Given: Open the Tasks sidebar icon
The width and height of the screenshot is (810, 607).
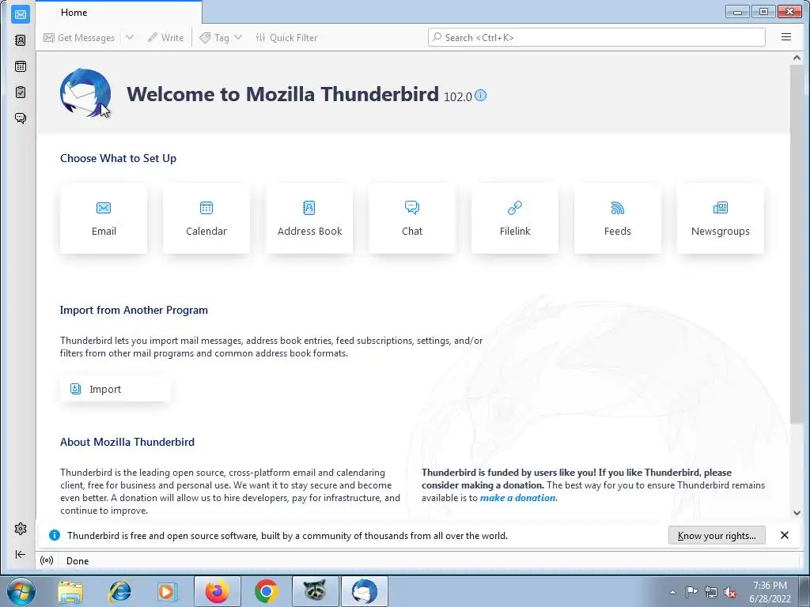Looking at the screenshot, I should click(21, 92).
